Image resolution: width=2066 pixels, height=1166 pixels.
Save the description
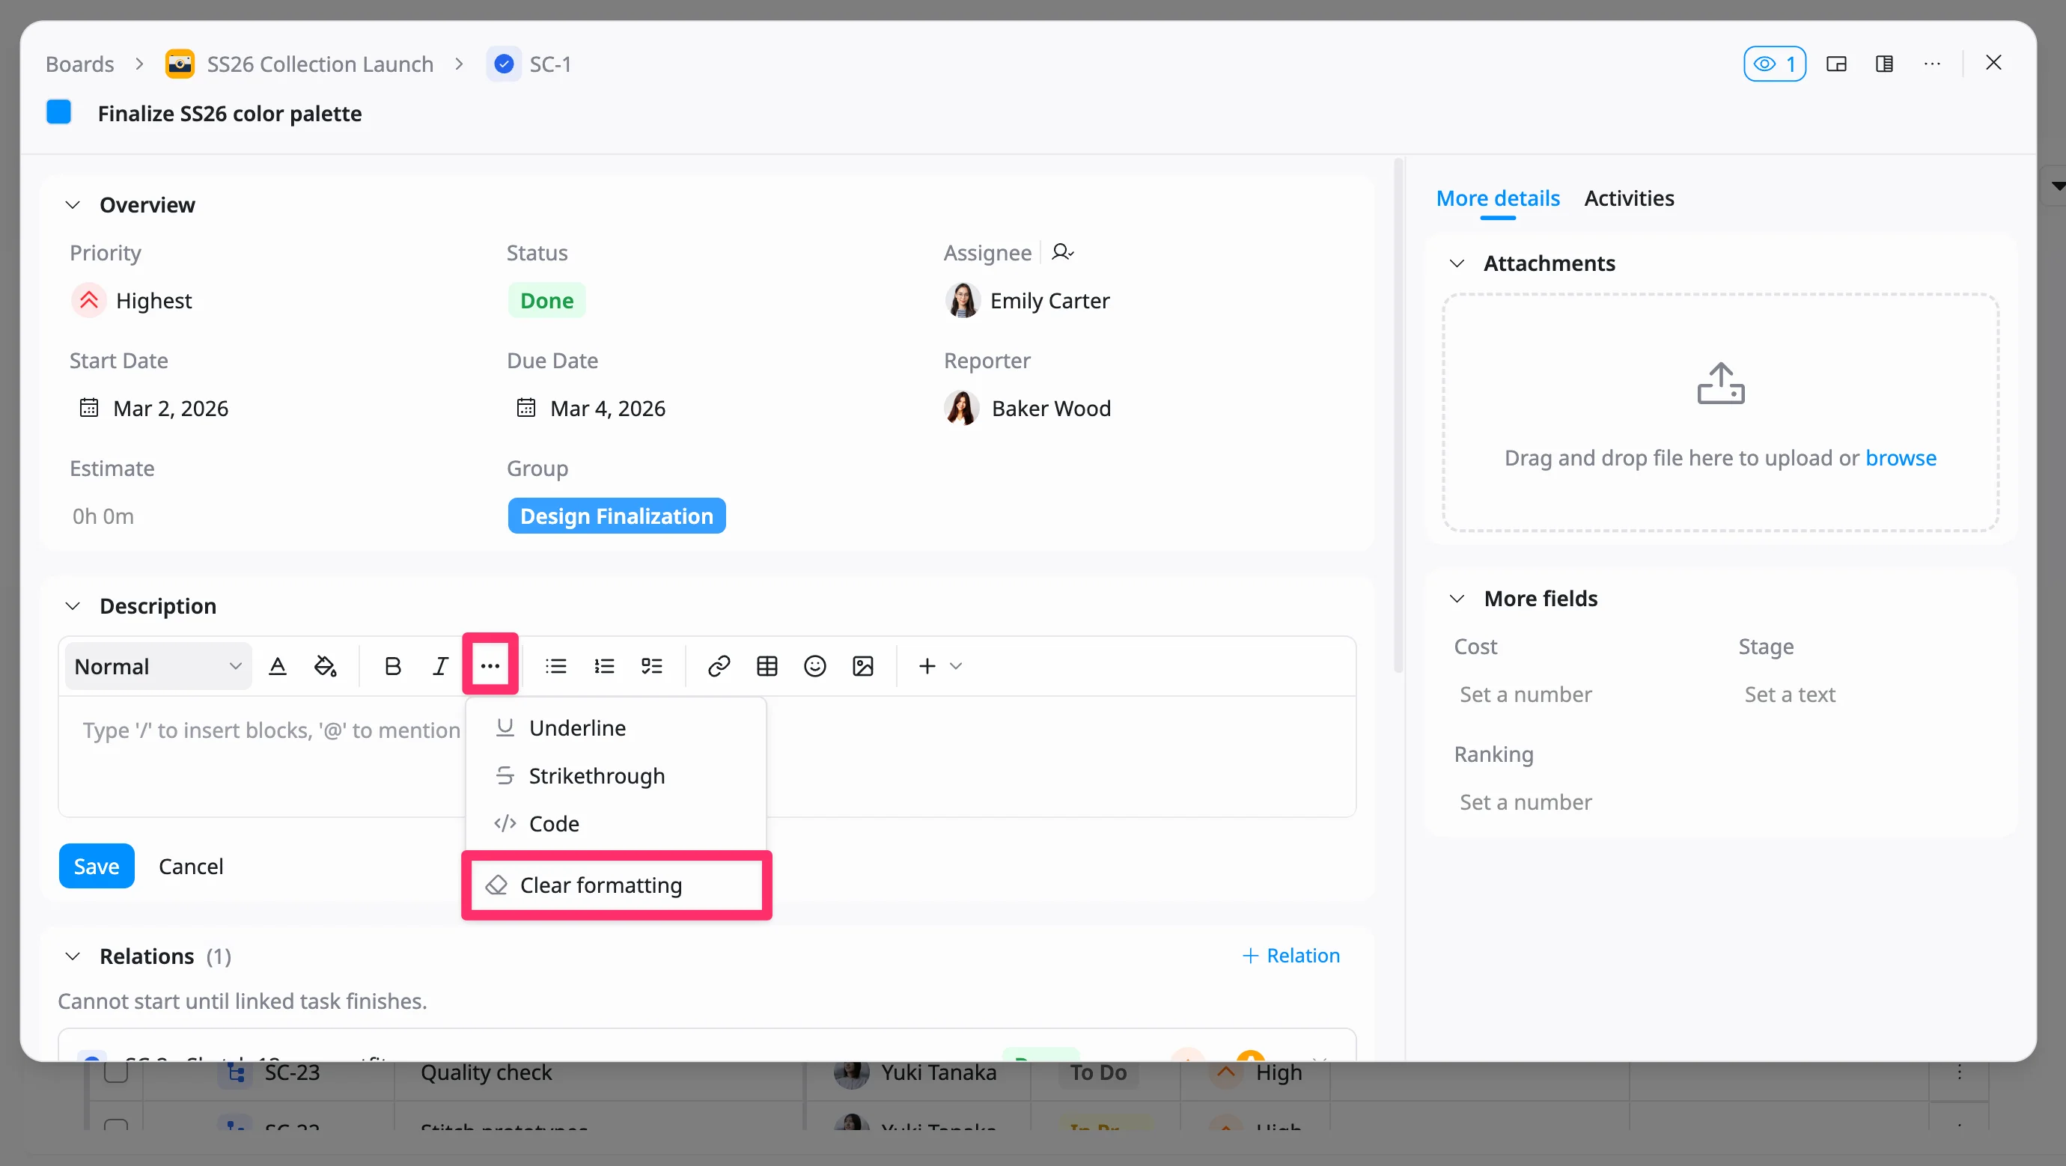click(x=97, y=866)
